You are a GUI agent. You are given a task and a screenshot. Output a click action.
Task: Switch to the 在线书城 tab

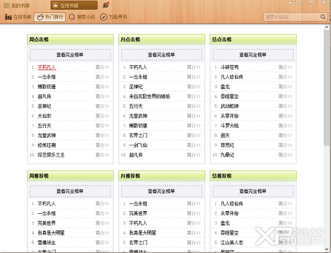tap(74, 6)
